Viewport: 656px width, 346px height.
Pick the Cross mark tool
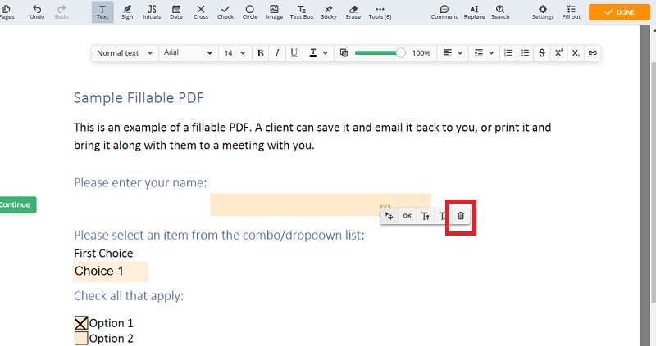(201, 12)
